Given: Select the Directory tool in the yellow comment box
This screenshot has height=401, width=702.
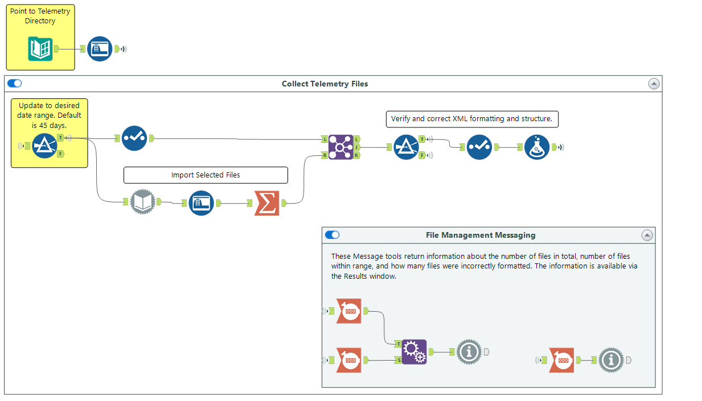Looking at the screenshot, I should [39, 48].
